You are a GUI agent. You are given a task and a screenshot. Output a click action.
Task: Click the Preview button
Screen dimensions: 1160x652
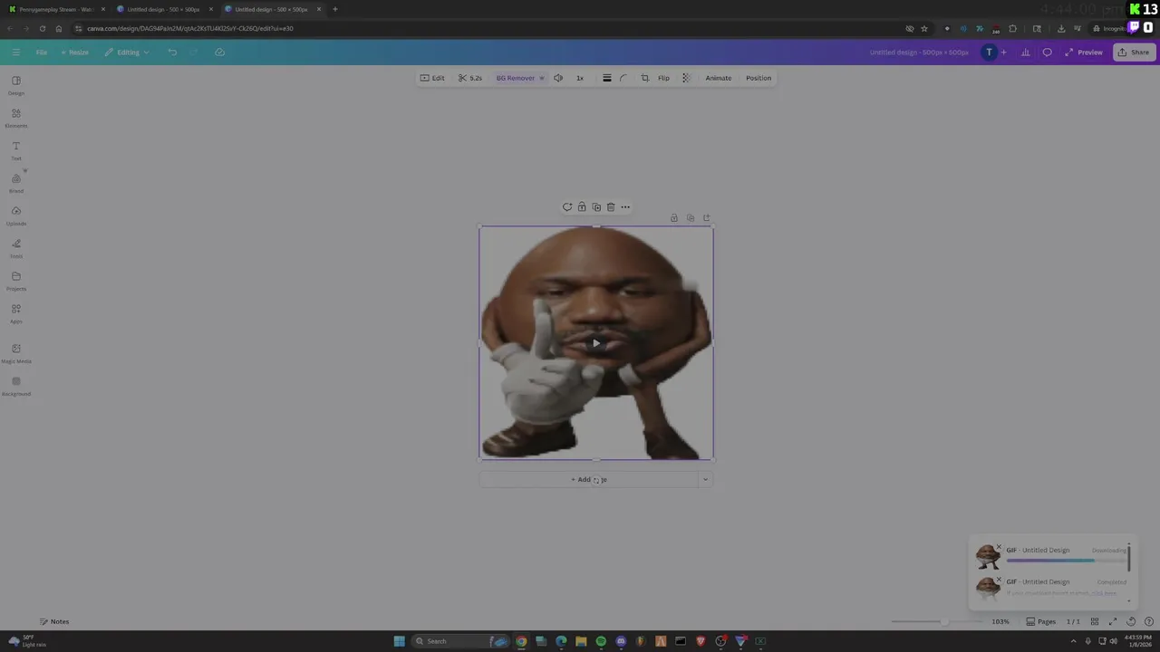(x=1084, y=53)
